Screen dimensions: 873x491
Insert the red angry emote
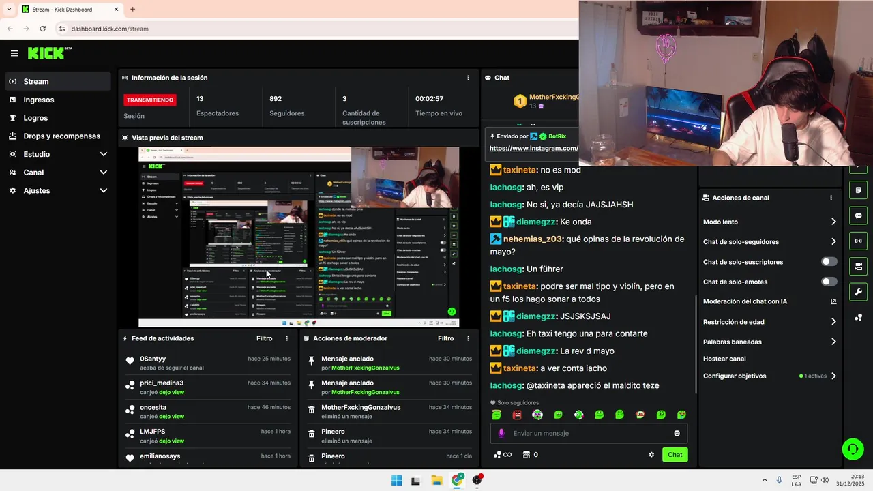(x=517, y=415)
